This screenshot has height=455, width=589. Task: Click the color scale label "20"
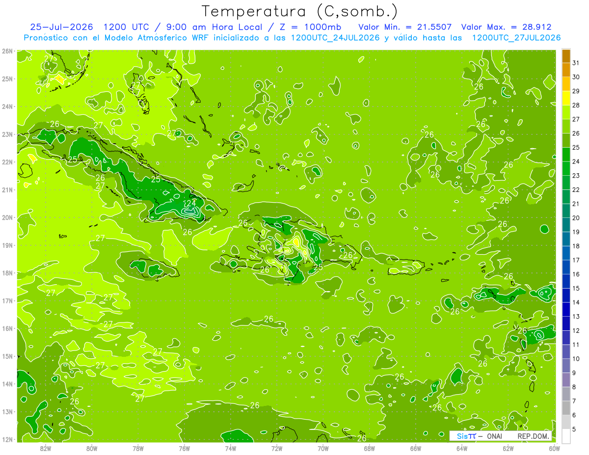click(576, 217)
